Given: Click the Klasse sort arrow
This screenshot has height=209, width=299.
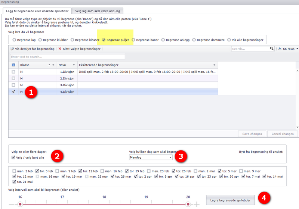Looking at the screenshot, I should [x=49, y=65].
